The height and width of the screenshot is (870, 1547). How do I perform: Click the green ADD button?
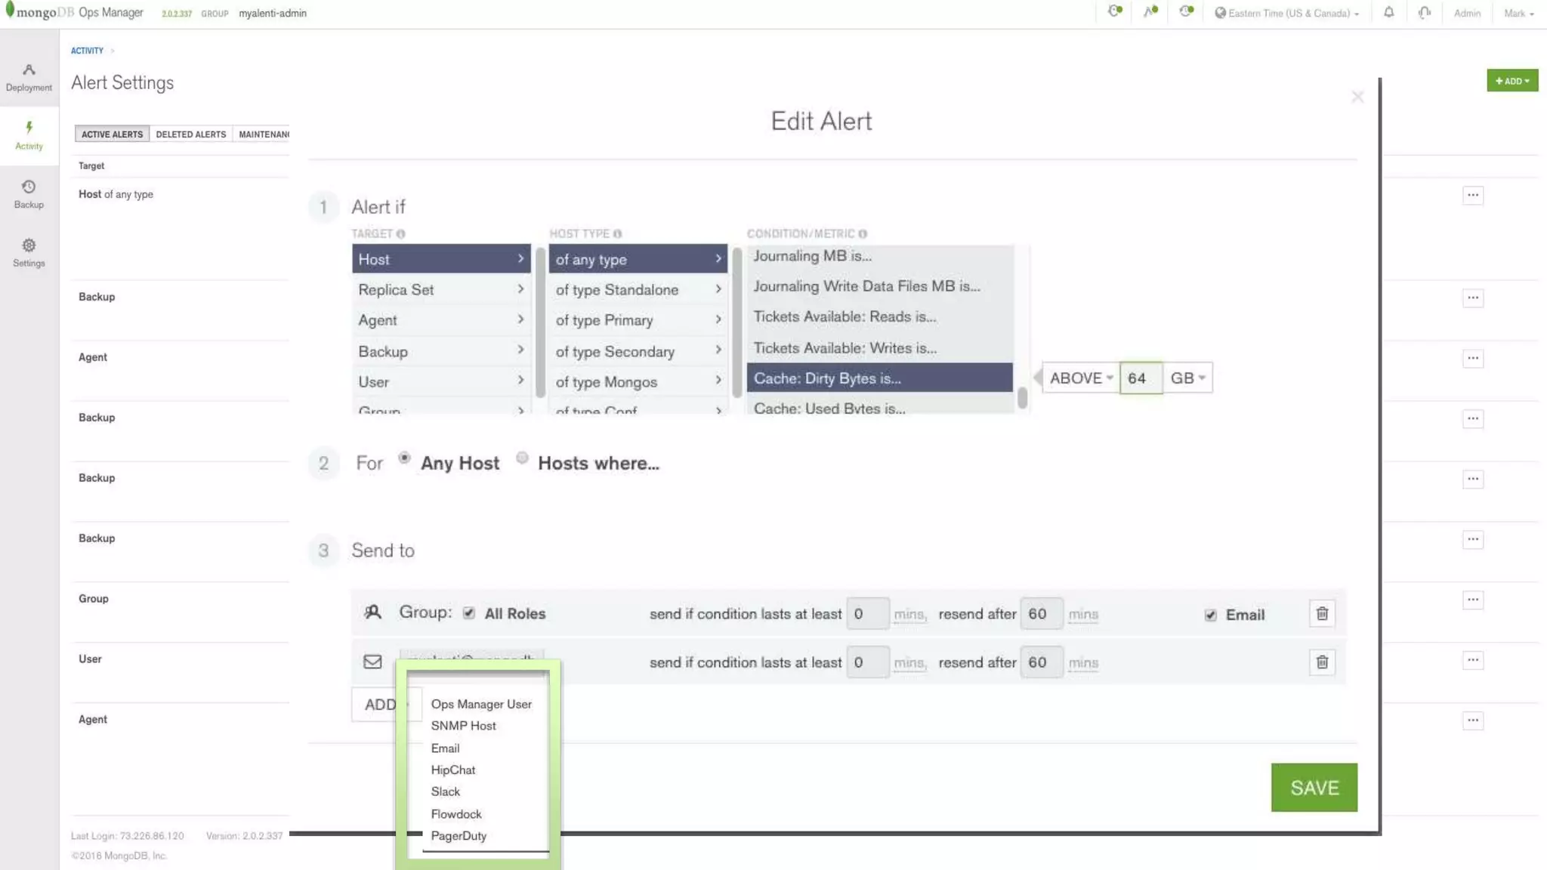point(1511,81)
